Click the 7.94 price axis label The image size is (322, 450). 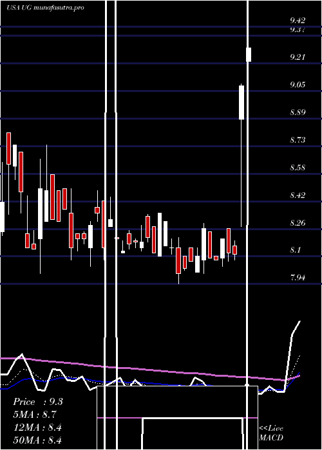tap(298, 278)
